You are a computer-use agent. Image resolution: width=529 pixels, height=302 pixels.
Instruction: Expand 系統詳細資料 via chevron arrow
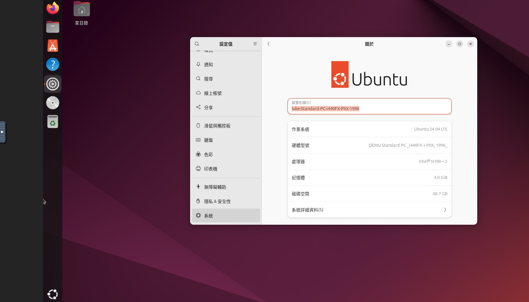(445, 210)
